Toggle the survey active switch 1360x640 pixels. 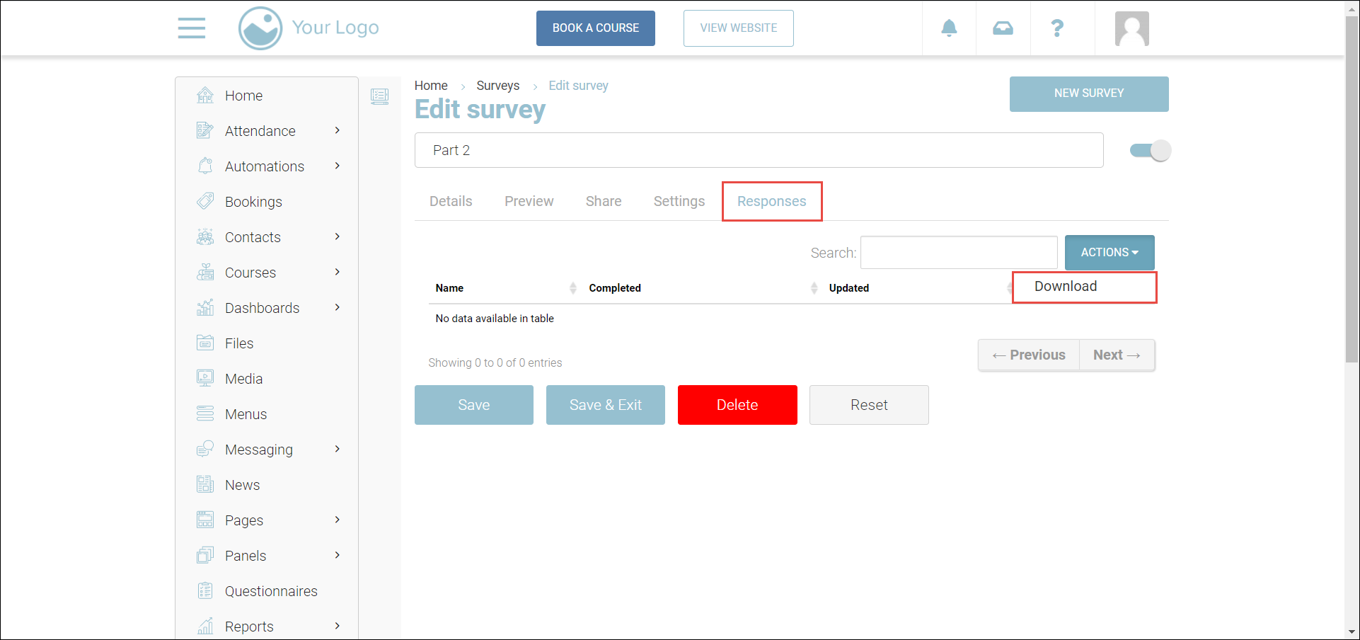coord(1150,150)
